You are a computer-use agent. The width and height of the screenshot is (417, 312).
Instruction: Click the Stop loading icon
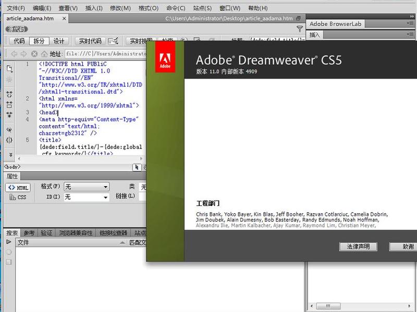point(34,54)
